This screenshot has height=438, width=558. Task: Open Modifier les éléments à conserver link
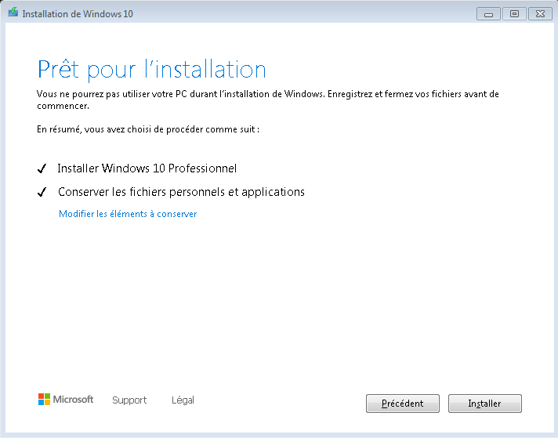[x=128, y=214]
